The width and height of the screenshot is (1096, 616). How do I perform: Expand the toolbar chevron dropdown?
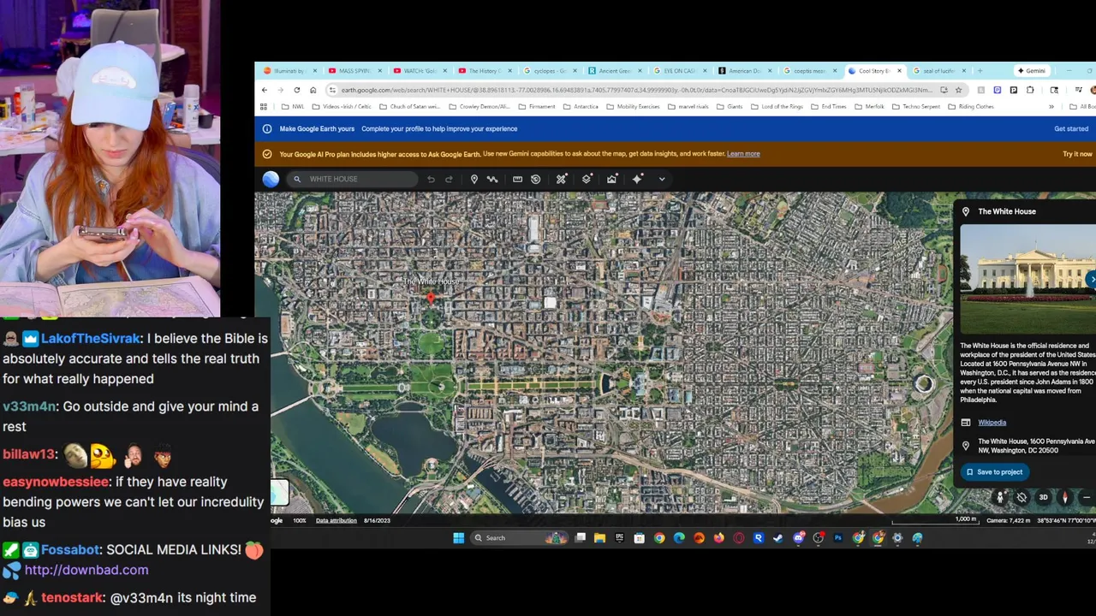662,179
